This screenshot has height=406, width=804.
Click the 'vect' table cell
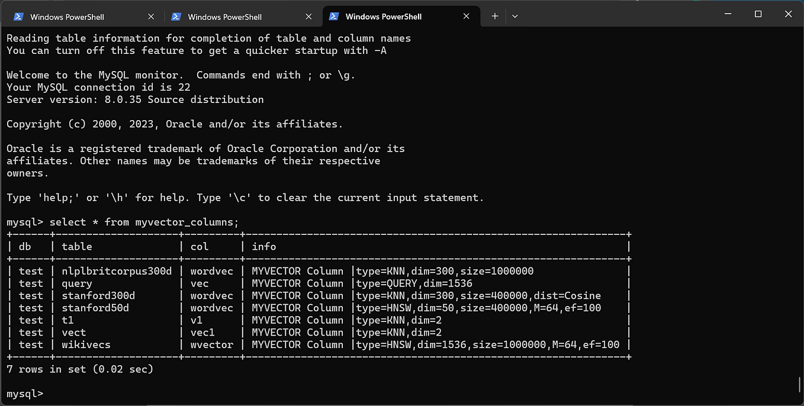(x=74, y=333)
